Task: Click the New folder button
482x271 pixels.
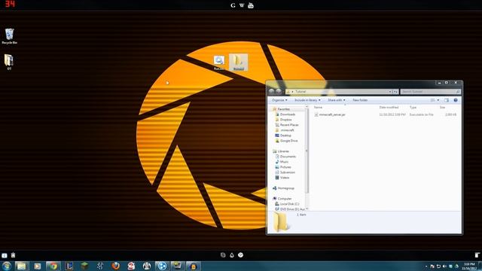Action: coord(360,100)
